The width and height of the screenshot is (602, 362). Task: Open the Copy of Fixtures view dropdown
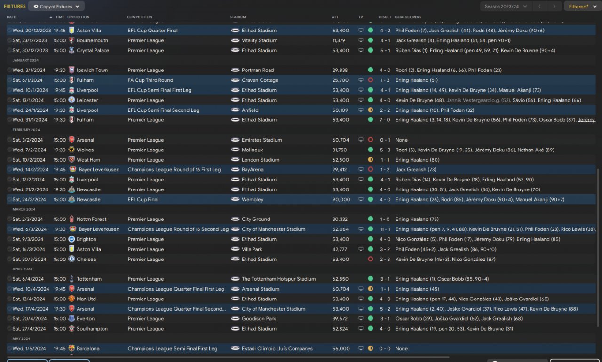click(x=56, y=6)
